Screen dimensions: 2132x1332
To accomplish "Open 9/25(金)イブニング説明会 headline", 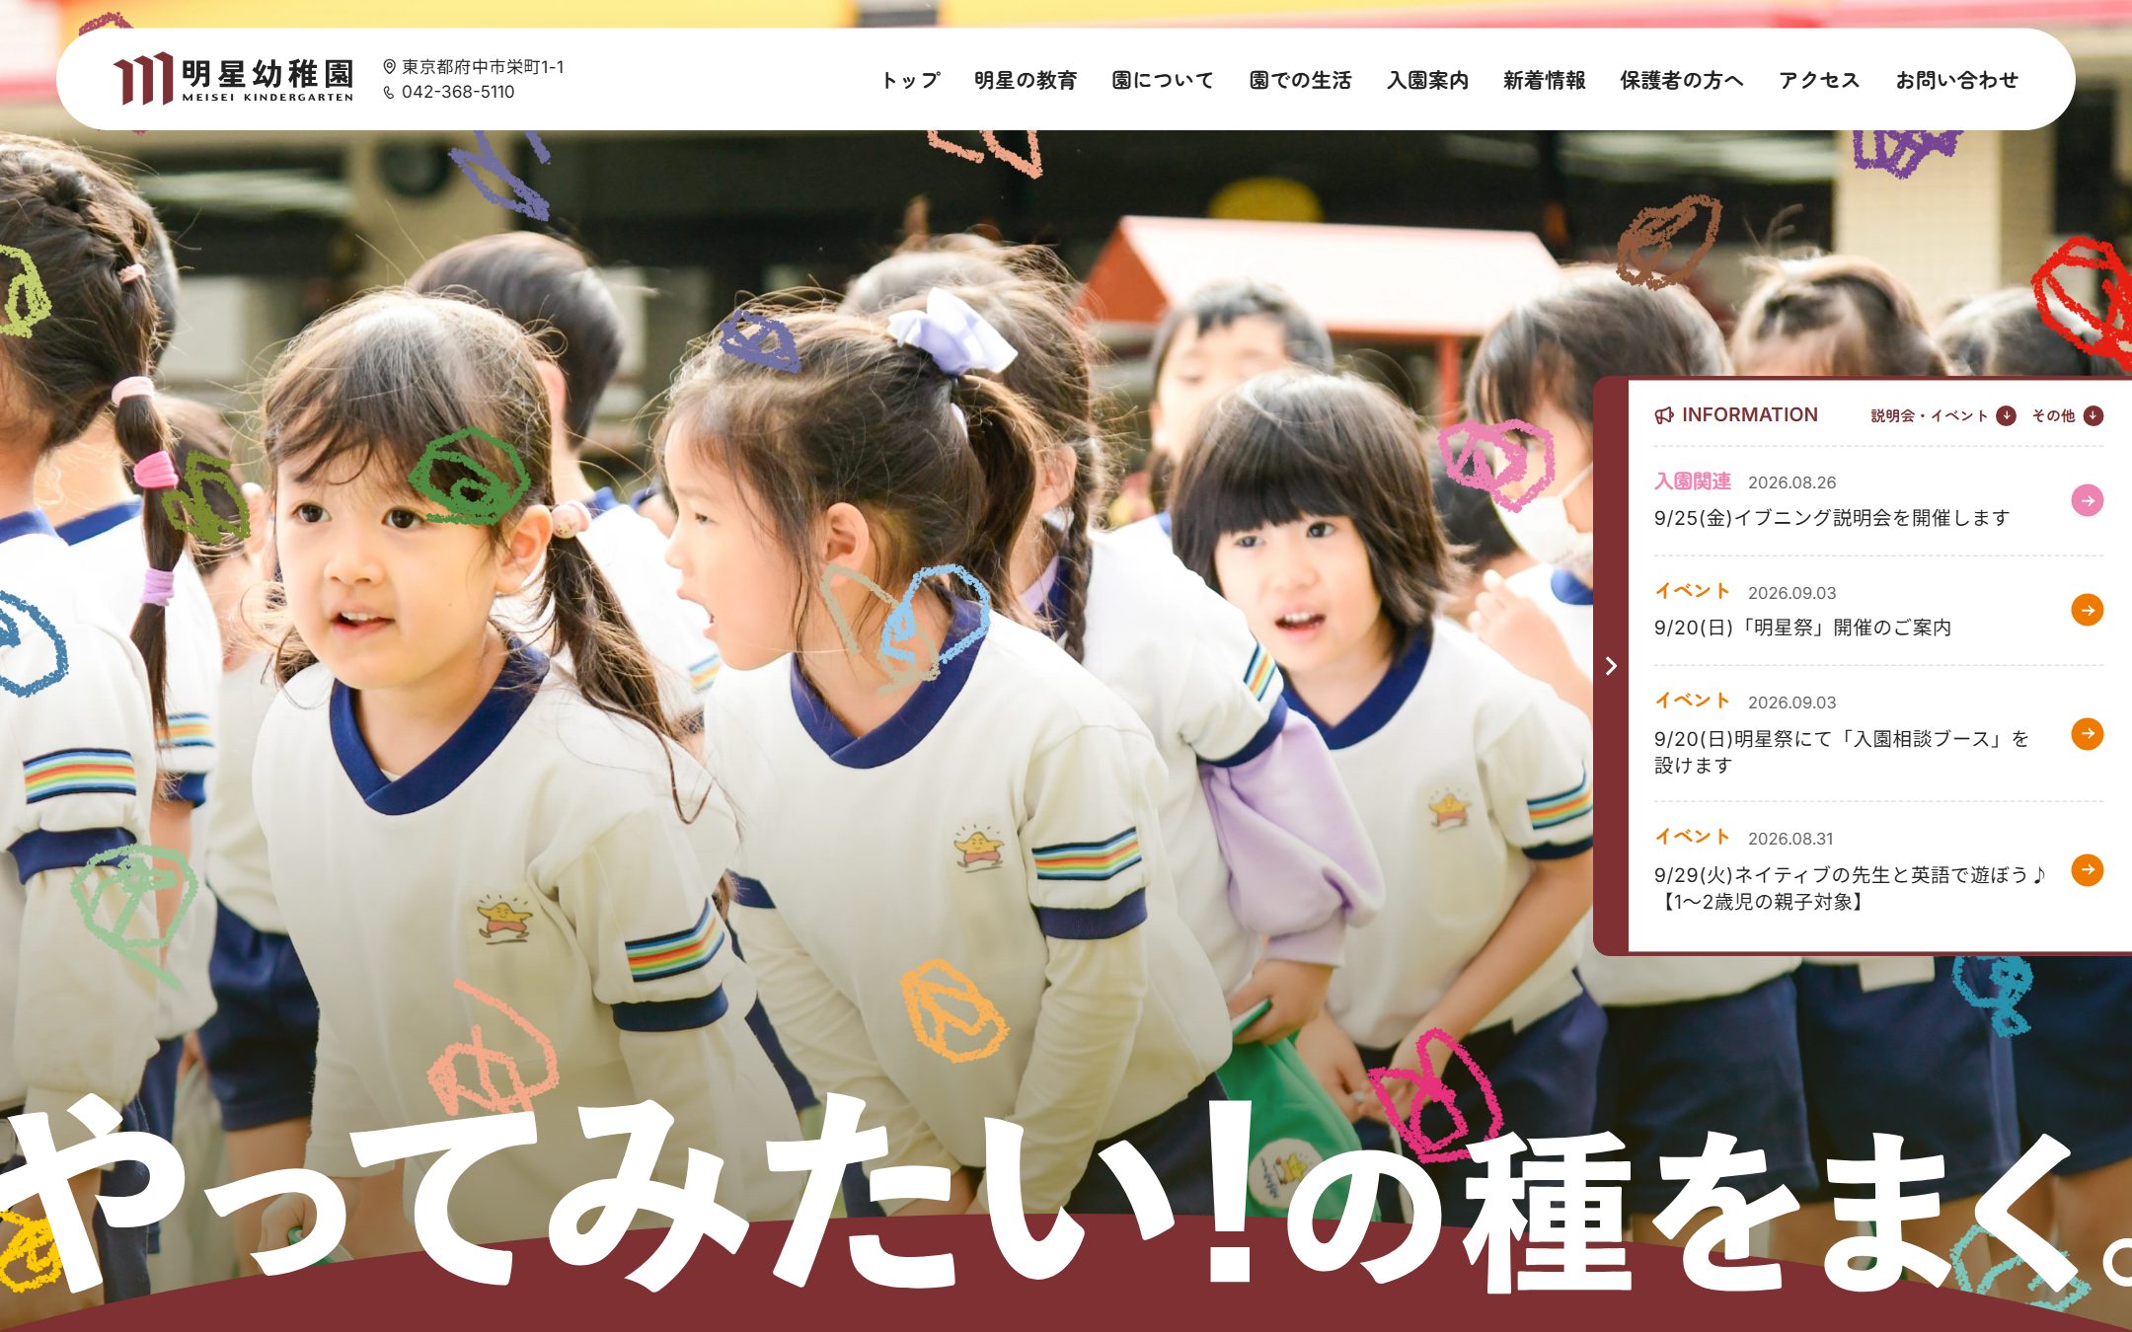I will pos(1832,517).
